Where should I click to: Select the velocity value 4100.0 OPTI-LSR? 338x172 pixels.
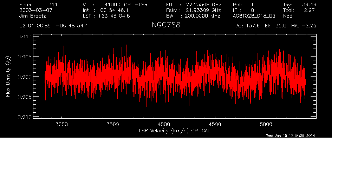pyautogui.click(x=126, y=5)
